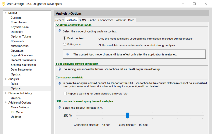Select Data Statements in the settings tree
212x134 pixels.
click(21, 70)
